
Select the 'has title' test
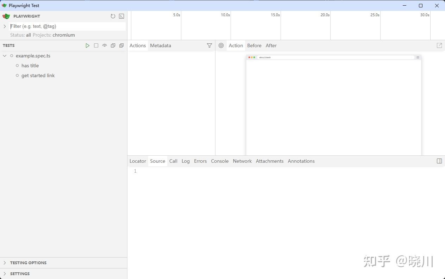point(30,66)
